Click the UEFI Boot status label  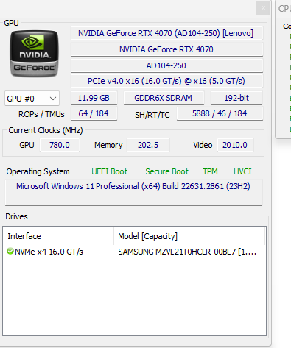(x=110, y=171)
